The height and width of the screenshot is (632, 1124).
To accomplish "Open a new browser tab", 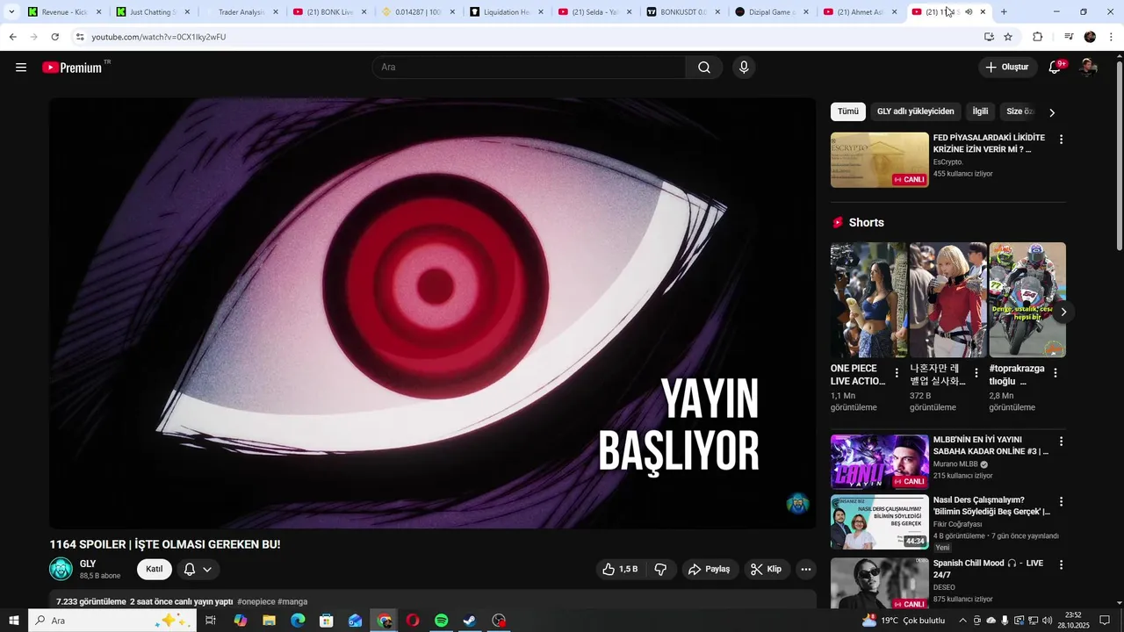I will 1004,12.
